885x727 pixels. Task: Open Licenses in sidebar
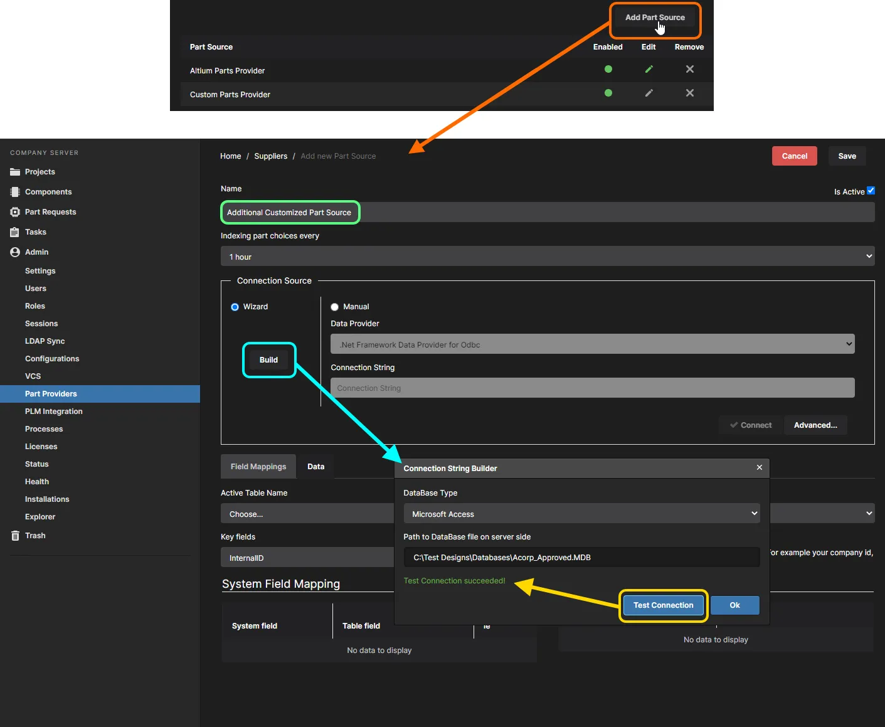(41, 447)
